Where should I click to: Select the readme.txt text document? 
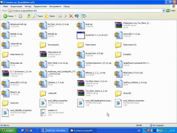click(x=43, y=112)
